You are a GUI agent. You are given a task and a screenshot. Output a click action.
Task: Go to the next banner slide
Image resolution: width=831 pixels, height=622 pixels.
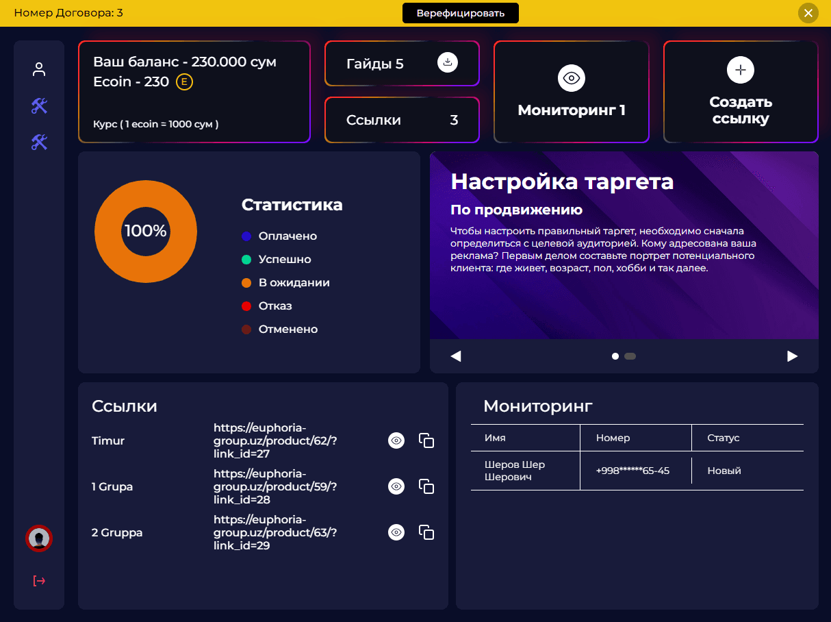pyautogui.click(x=792, y=356)
